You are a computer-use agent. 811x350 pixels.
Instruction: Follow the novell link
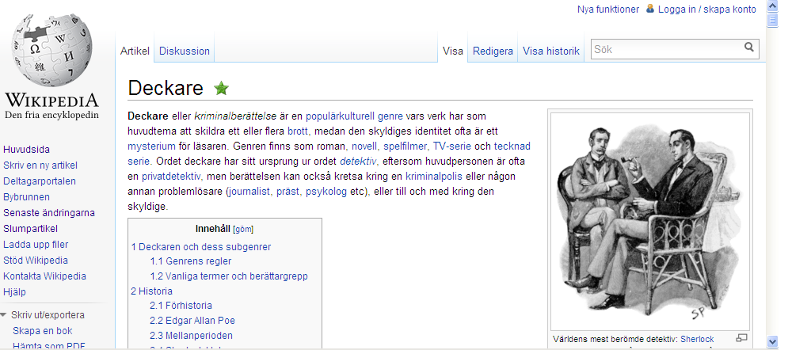click(x=365, y=146)
